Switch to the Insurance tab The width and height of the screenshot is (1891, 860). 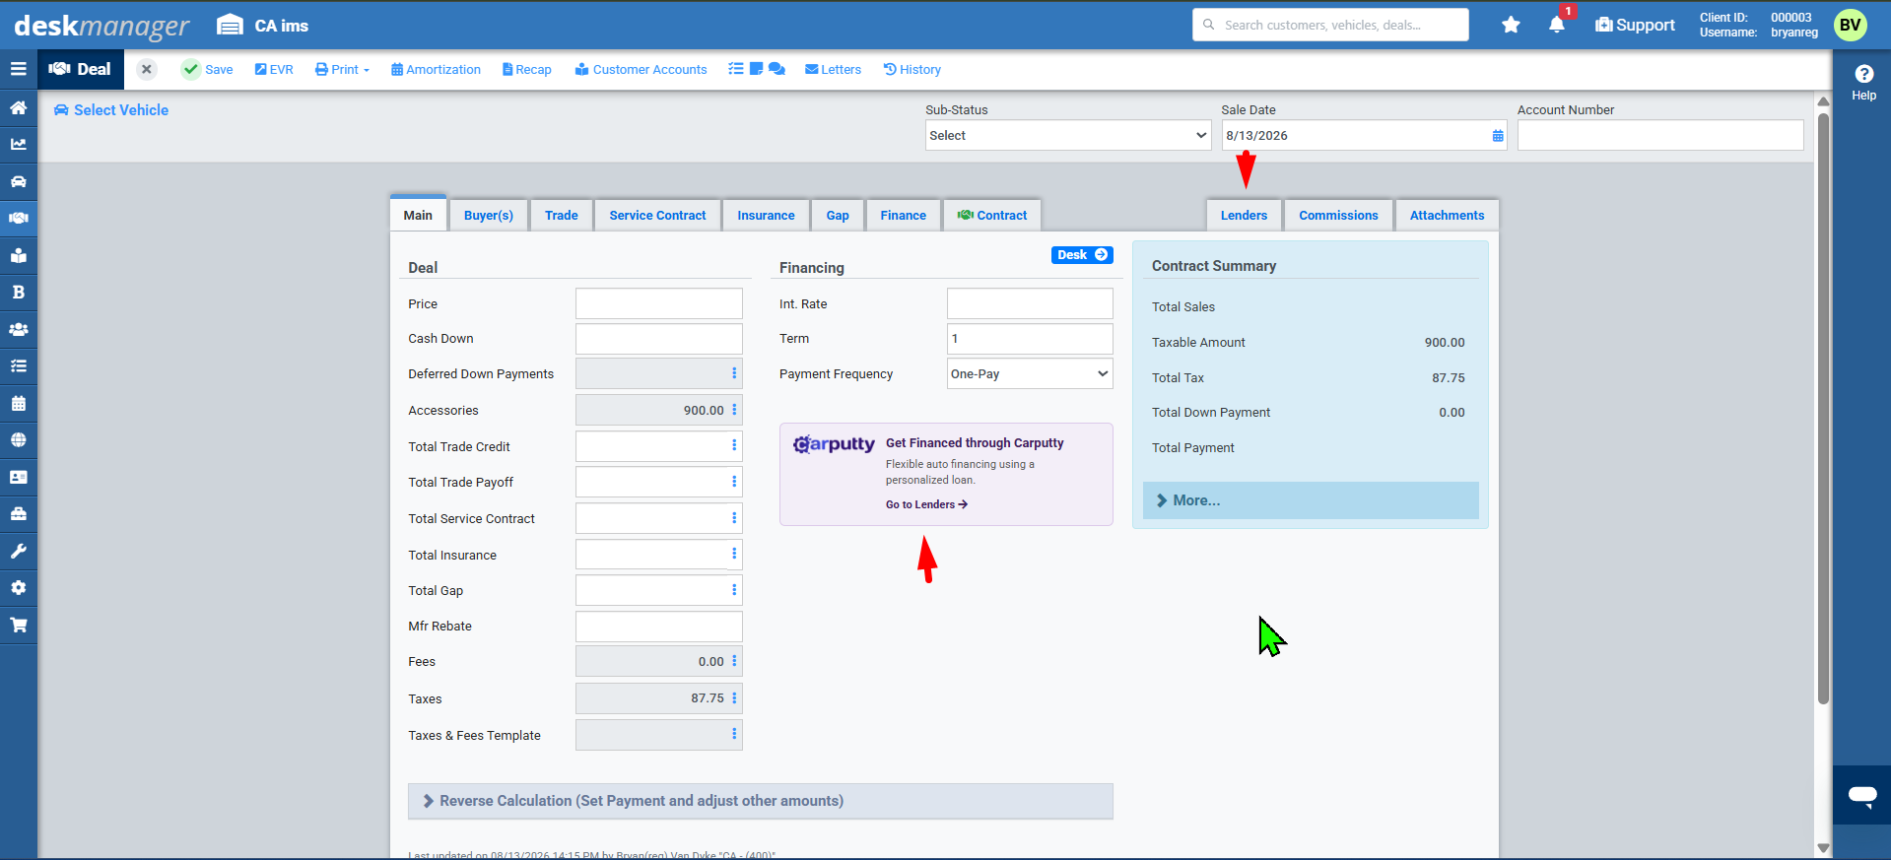(x=766, y=215)
